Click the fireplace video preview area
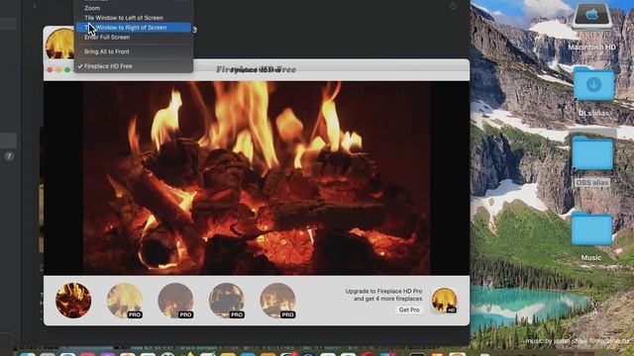This screenshot has height=356, width=634. (x=257, y=178)
